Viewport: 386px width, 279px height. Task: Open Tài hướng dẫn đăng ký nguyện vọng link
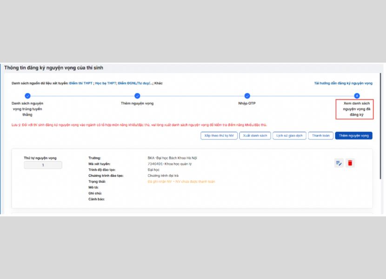tap(343, 83)
